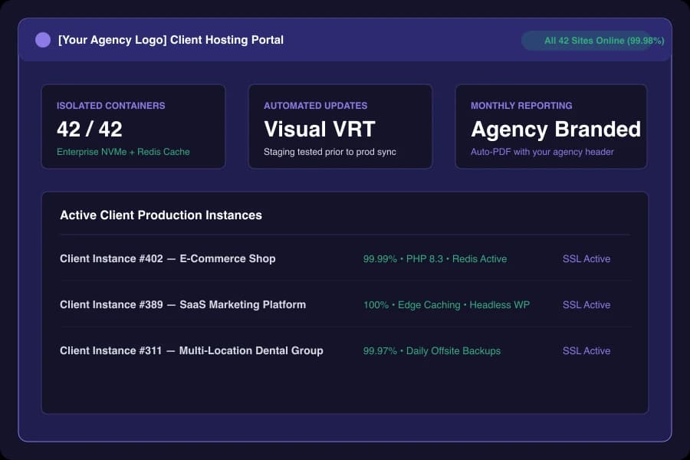Open Client Instance #311 Multi-Location Dental Group
690x460 pixels.
pos(192,351)
